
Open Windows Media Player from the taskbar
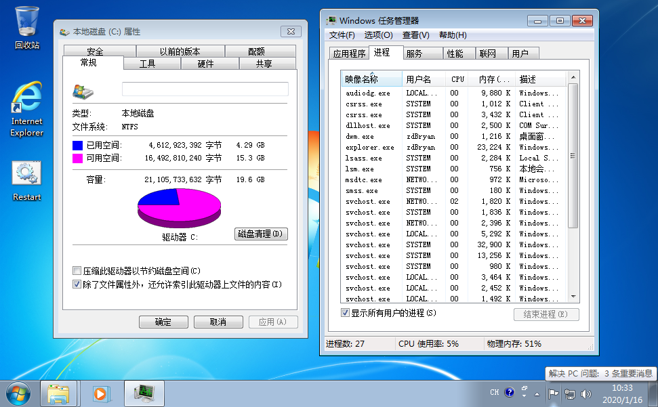pyautogui.click(x=102, y=393)
